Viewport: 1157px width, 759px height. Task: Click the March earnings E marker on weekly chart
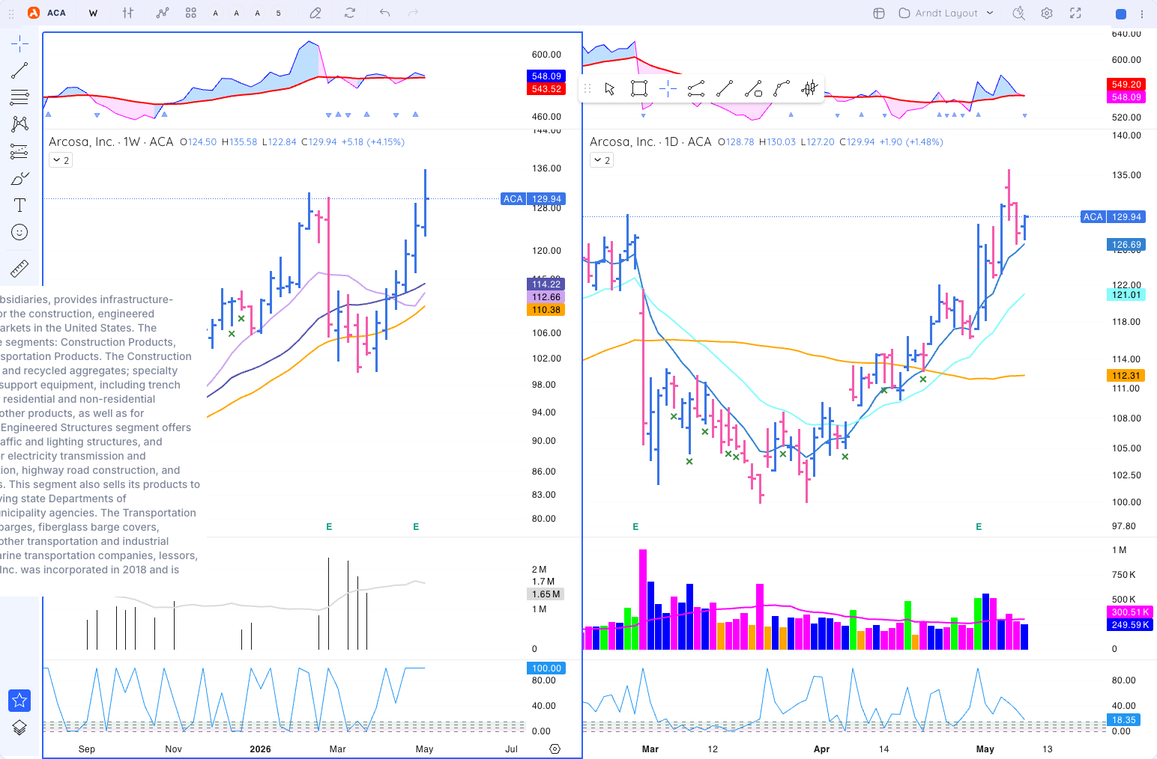coord(329,527)
